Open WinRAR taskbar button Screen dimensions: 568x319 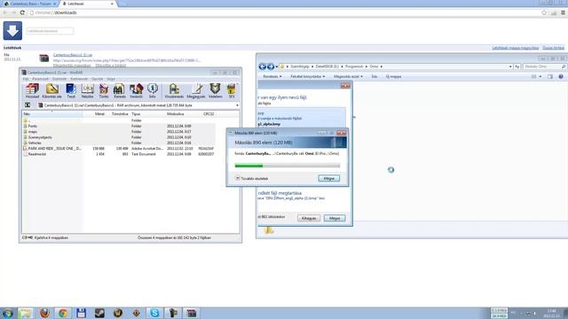point(192,313)
